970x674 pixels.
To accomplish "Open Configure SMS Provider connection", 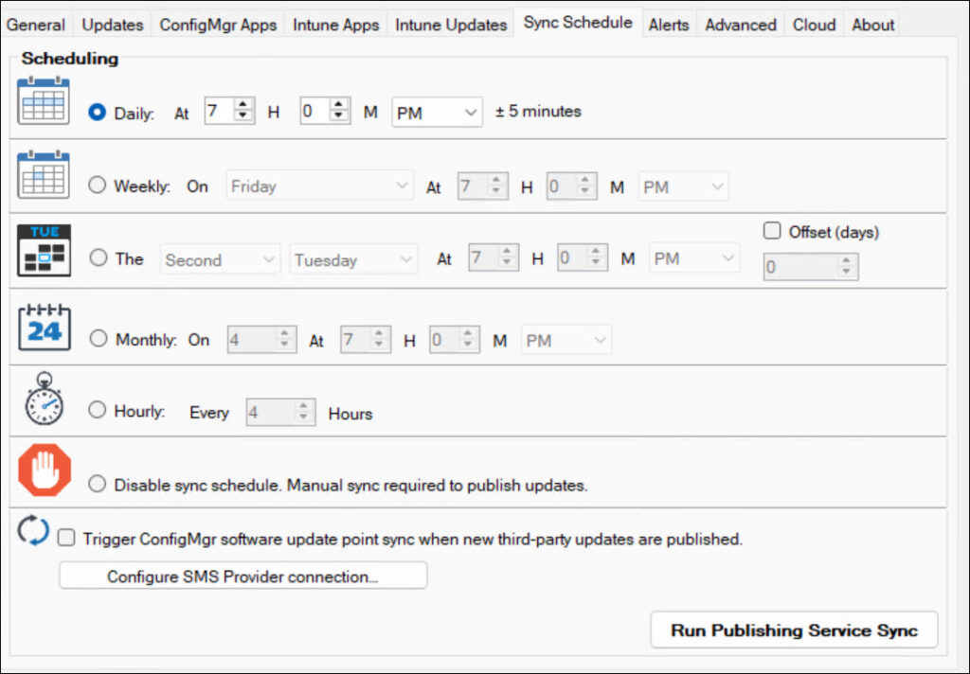I will [242, 576].
